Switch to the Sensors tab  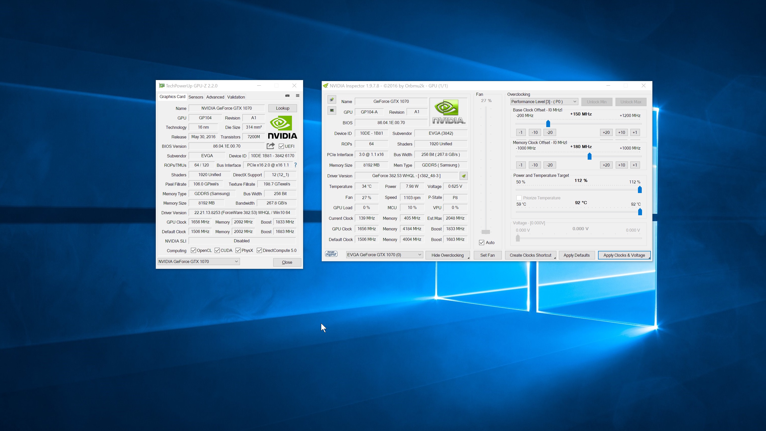click(x=196, y=97)
